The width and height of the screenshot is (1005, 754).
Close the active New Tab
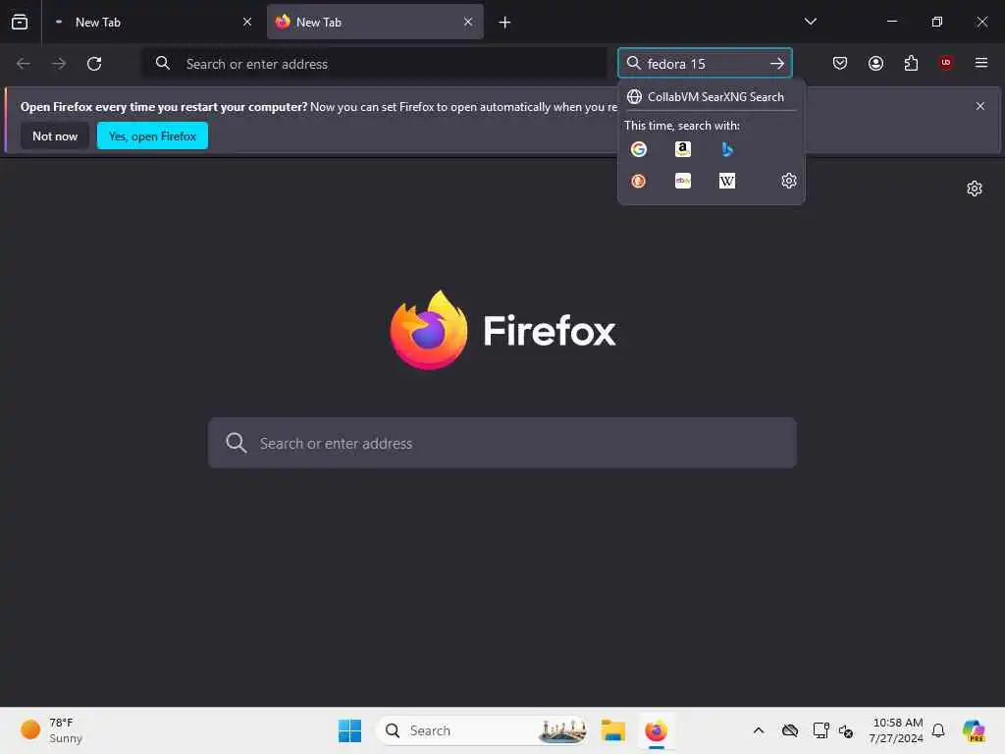pyautogui.click(x=468, y=22)
